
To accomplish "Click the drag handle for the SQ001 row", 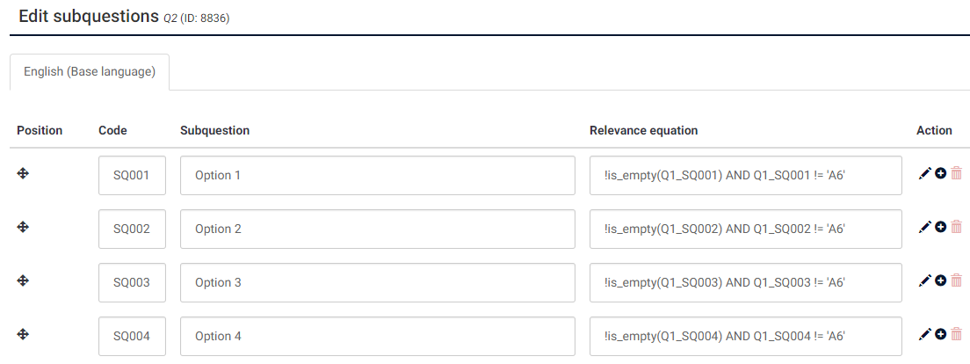I will point(24,174).
